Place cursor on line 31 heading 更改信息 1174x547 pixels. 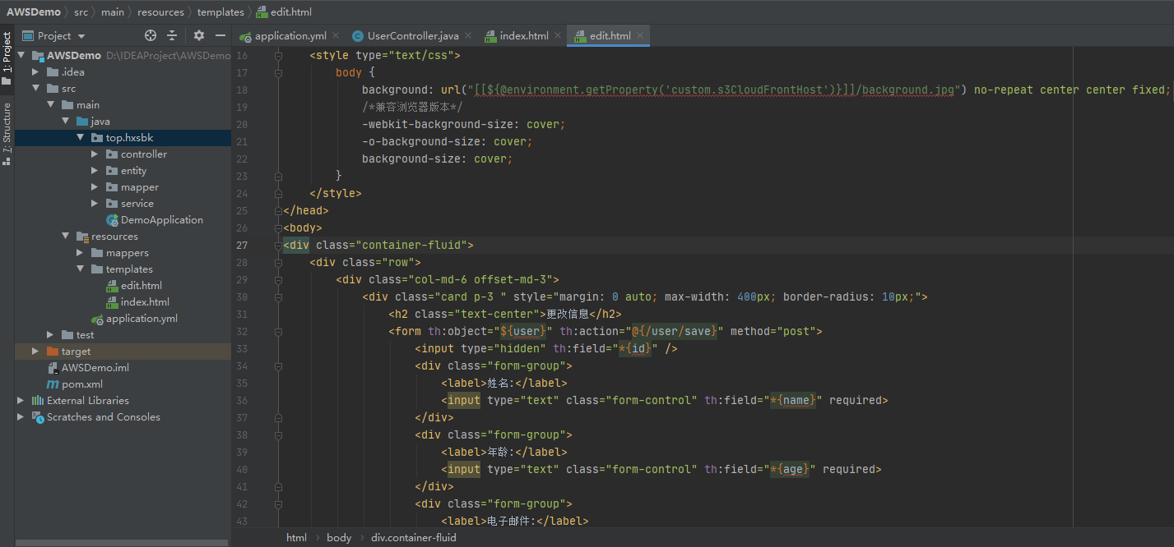click(x=569, y=315)
